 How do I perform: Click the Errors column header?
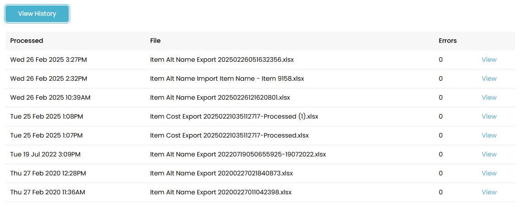448,41
